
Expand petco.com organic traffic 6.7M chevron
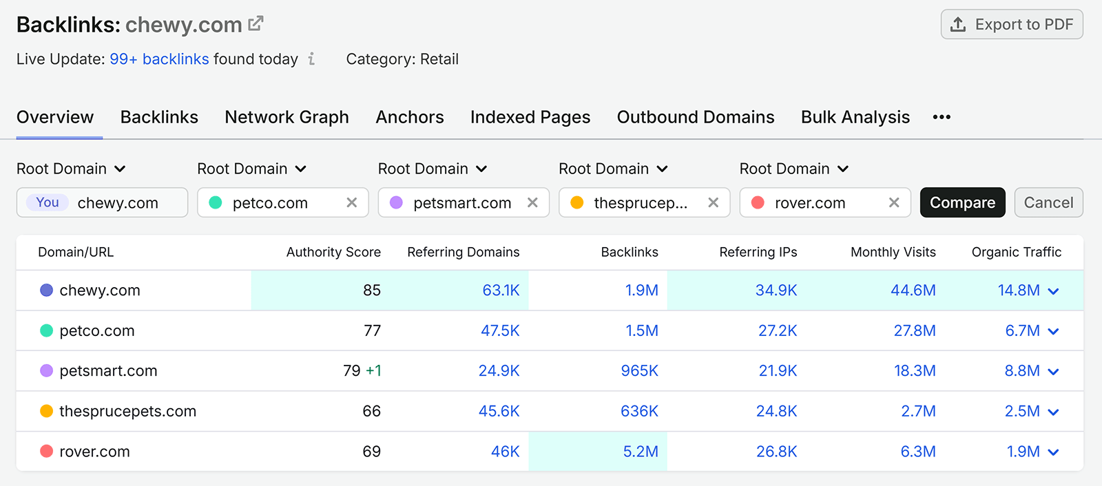(x=1053, y=331)
